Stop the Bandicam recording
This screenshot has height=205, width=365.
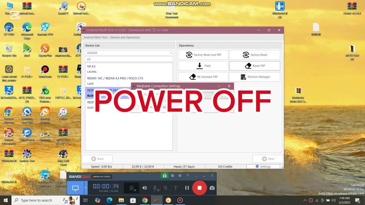[200, 188]
